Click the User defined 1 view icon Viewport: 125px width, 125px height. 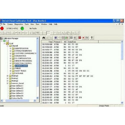tap(10, 86)
